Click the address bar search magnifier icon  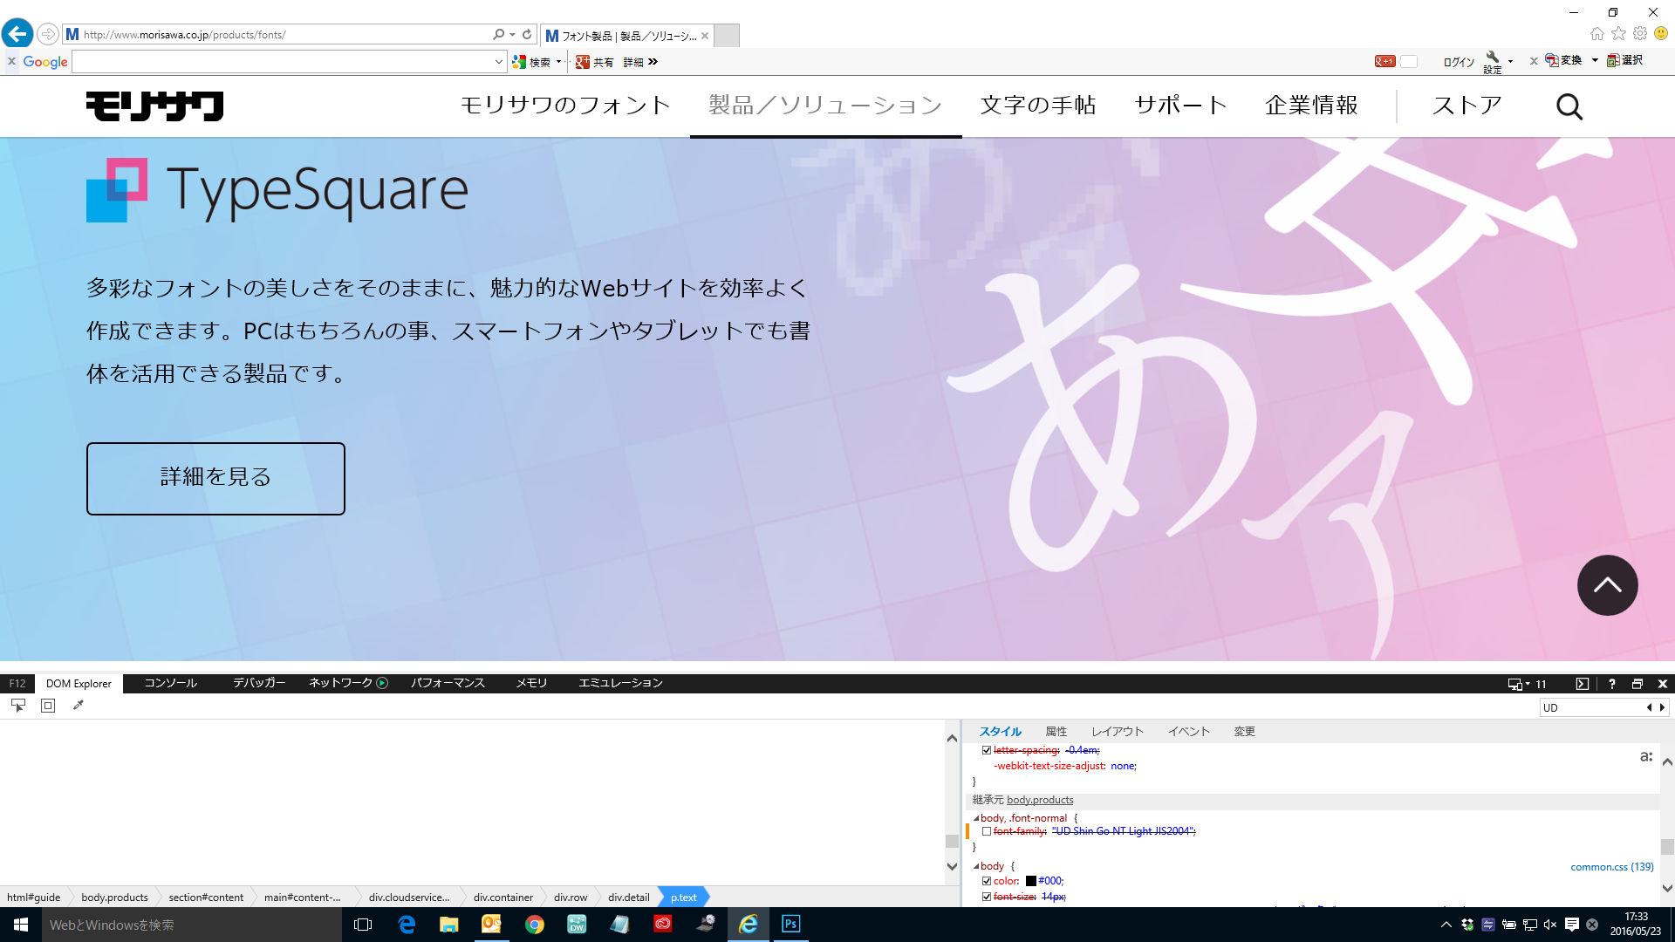click(498, 35)
